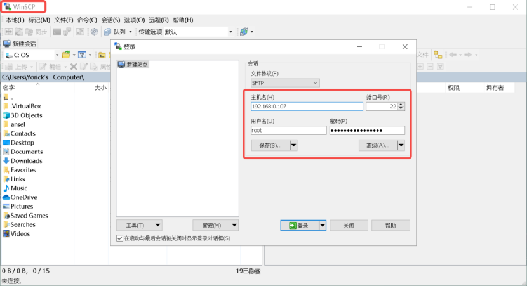Click the open terminal console icon
527x286 pixels.
pyautogui.click(x=57, y=32)
